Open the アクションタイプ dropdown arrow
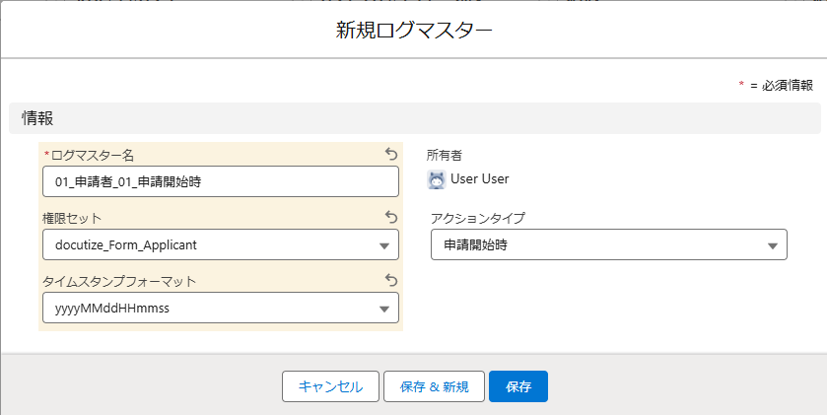This screenshot has height=415, width=827. [x=773, y=245]
